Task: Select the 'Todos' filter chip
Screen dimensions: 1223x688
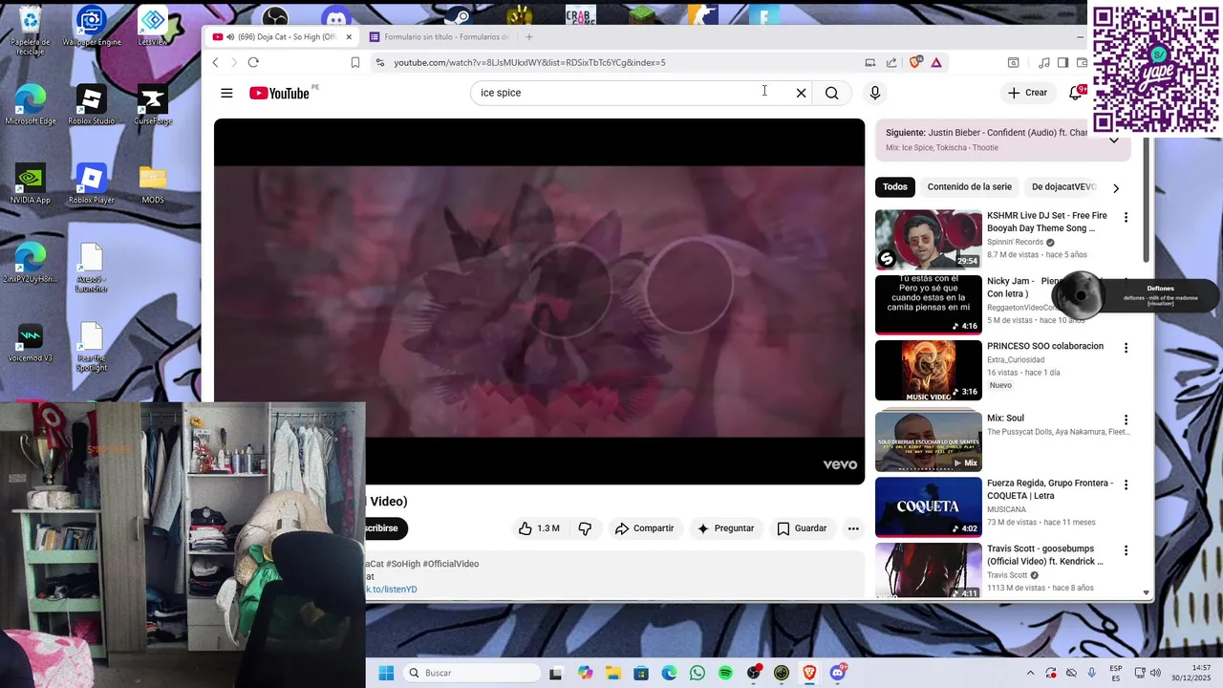Action: click(895, 187)
